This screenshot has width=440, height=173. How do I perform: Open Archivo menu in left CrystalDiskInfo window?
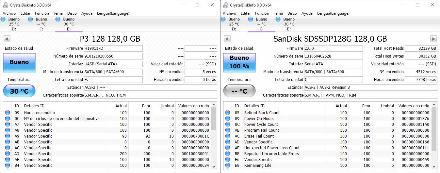tap(9, 13)
